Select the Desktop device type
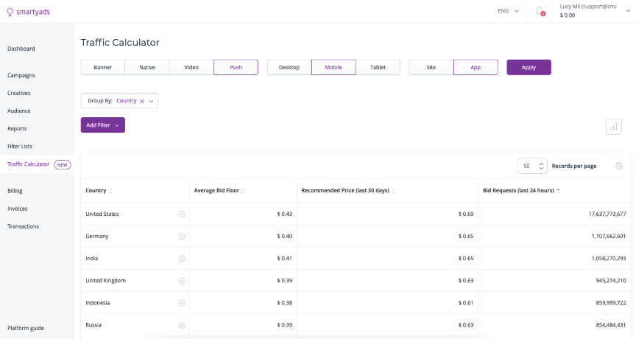636x339 pixels. pos(289,67)
